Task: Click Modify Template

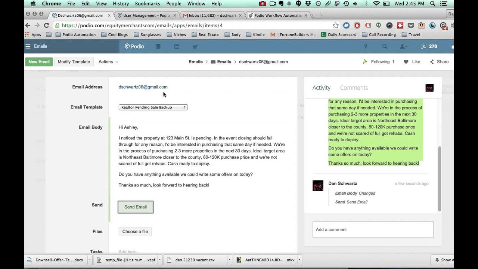Action: point(74,62)
